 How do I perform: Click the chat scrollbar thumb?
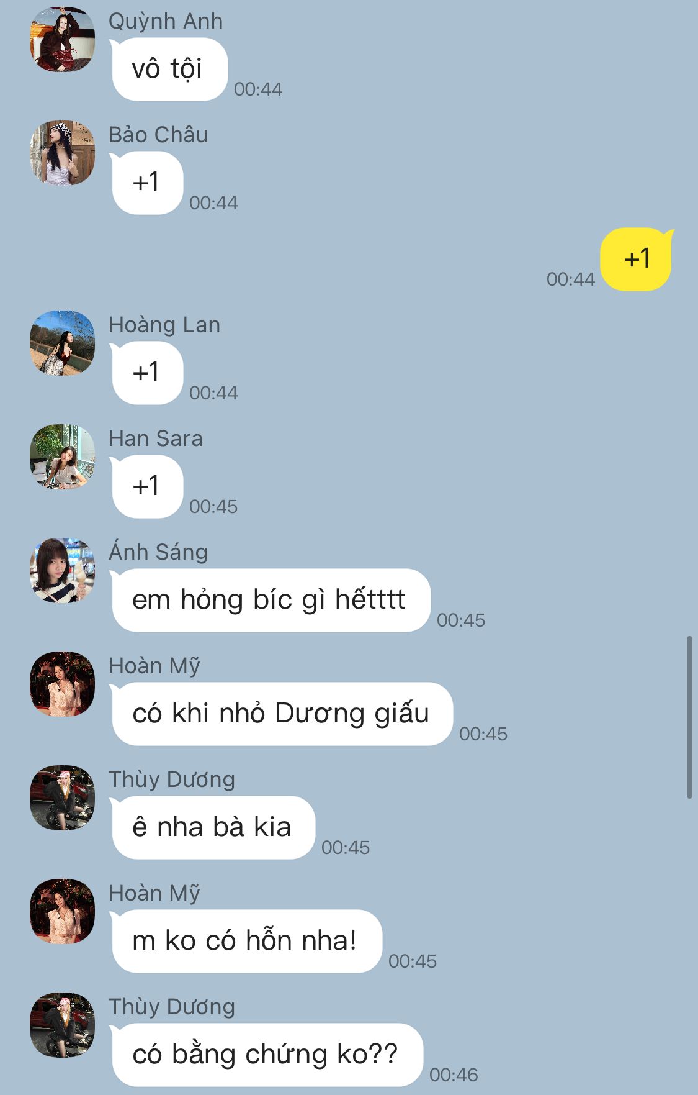(689, 717)
